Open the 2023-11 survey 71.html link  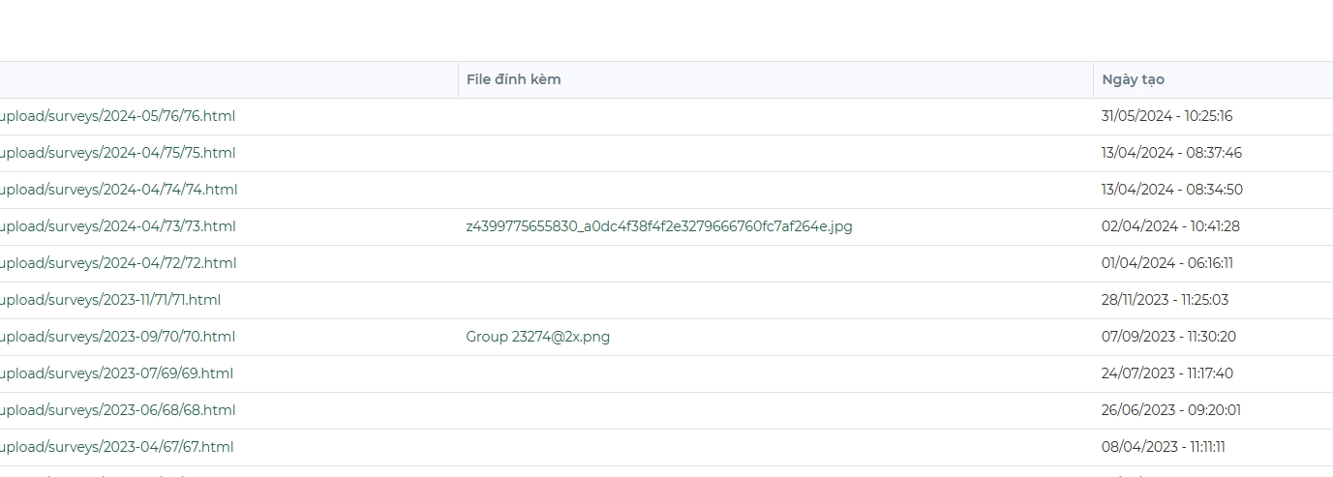109,300
